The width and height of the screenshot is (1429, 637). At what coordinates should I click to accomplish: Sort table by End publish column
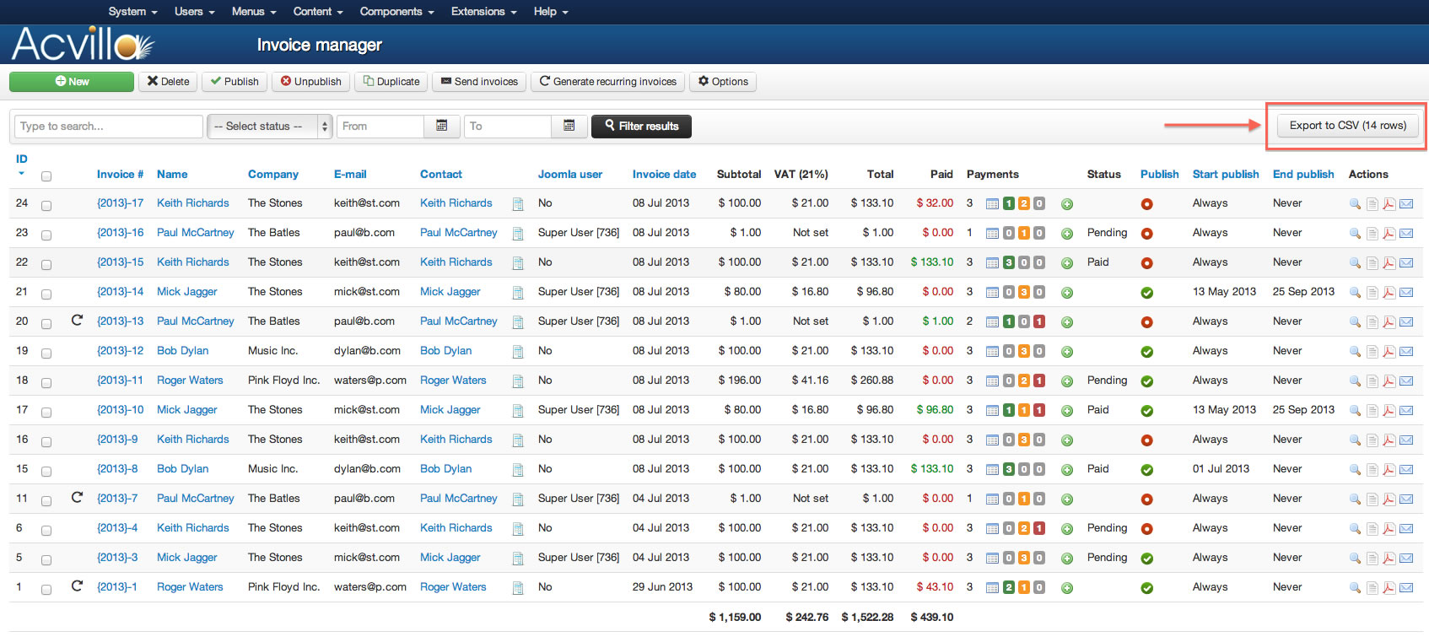pyautogui.click(x=1303, y=174)
